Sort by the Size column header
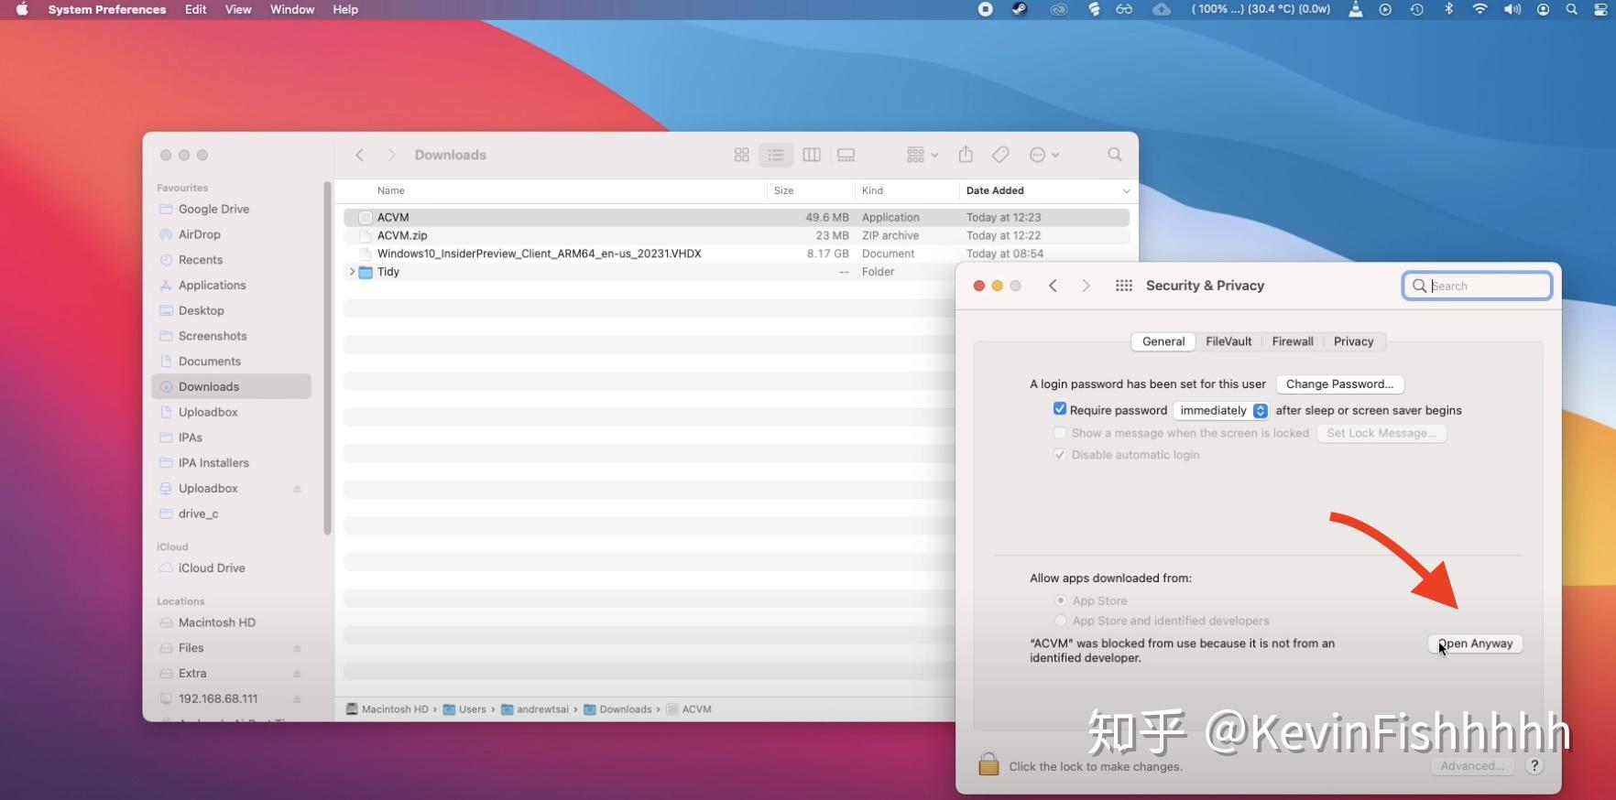The width and height of the screenshot is (1616, 800). [783, 190]
